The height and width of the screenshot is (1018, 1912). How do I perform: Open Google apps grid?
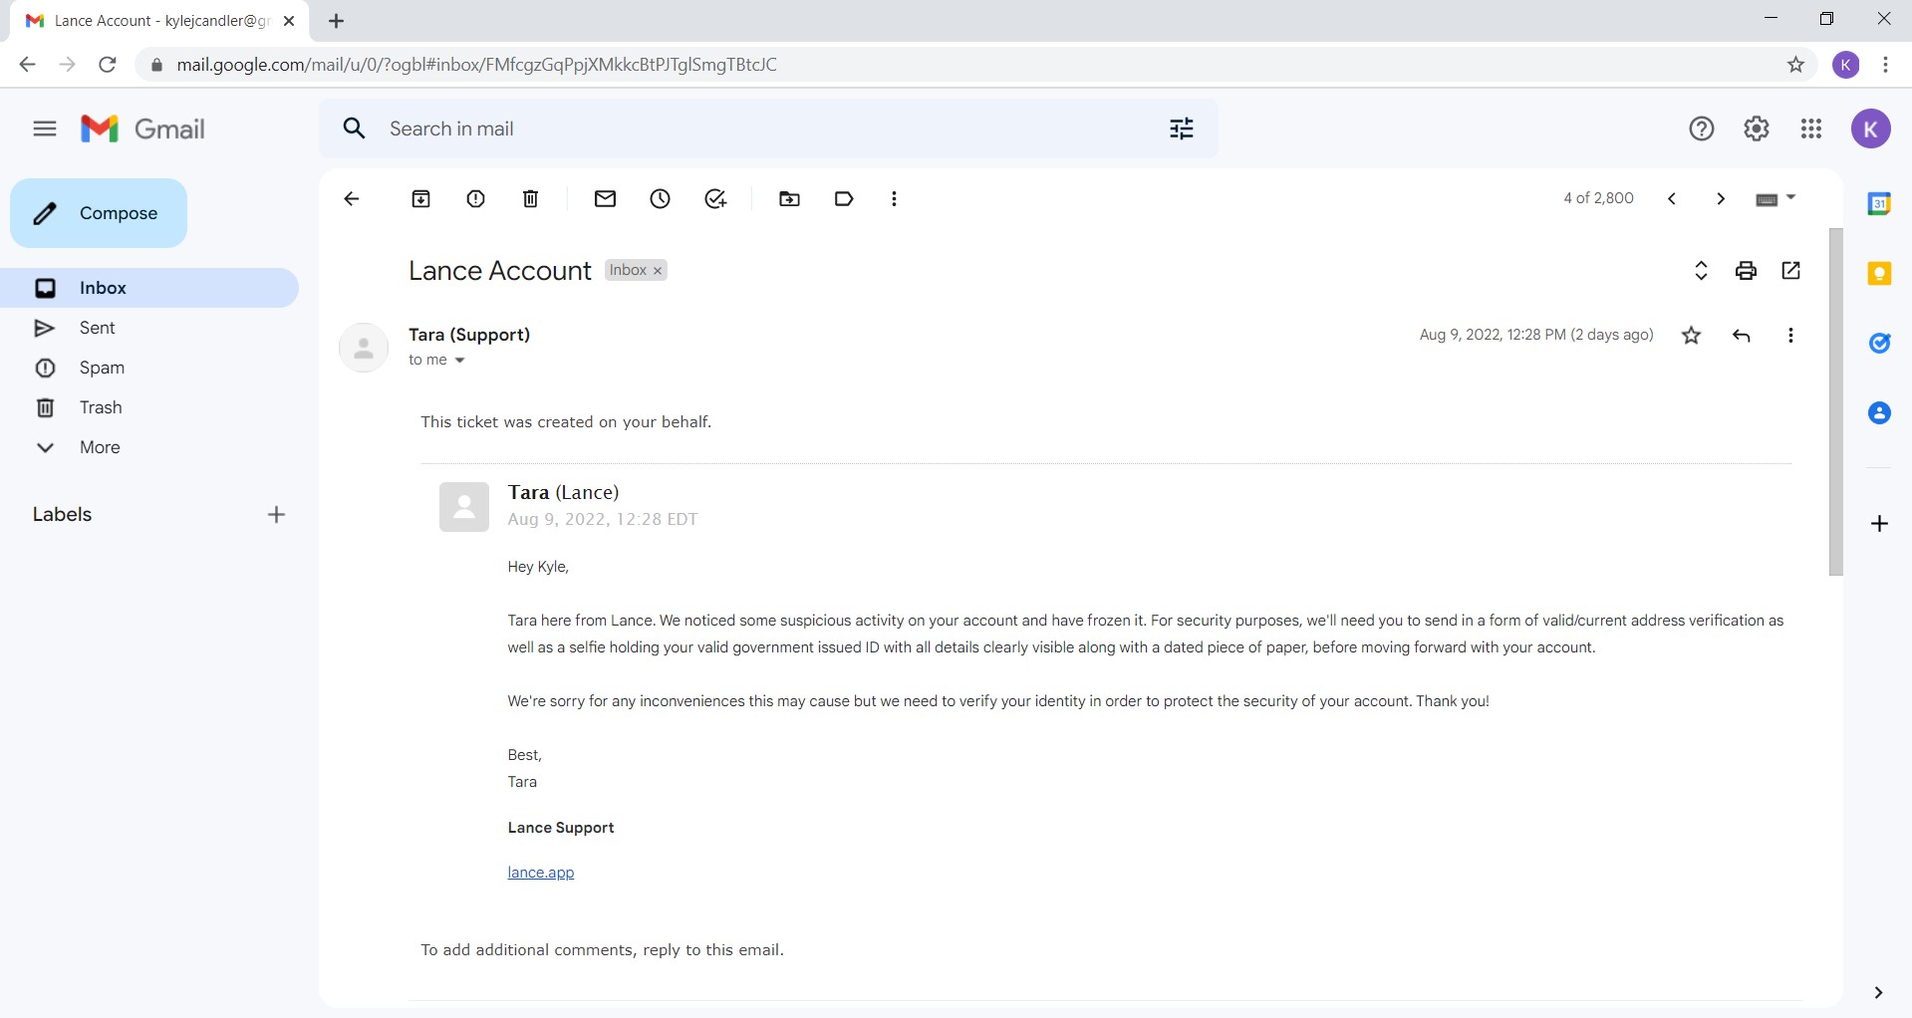tap(1811, 128)
